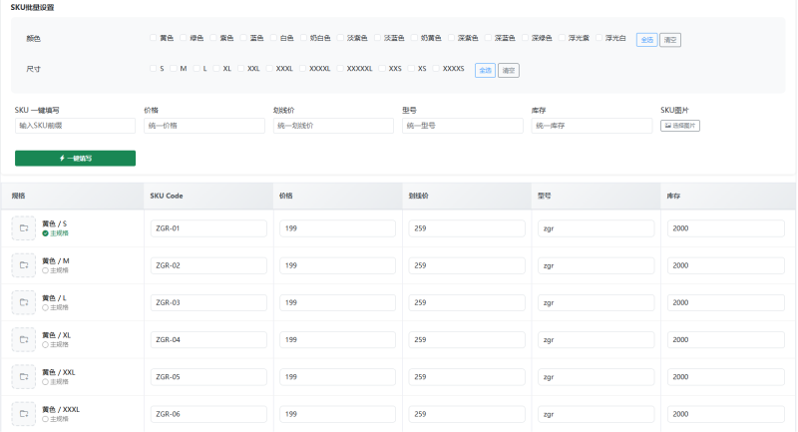Image resolution: width=798 pixels, height=432 pixels.
Task: Click the image upload icon for 黄色 / XXL
Action: 23,376
